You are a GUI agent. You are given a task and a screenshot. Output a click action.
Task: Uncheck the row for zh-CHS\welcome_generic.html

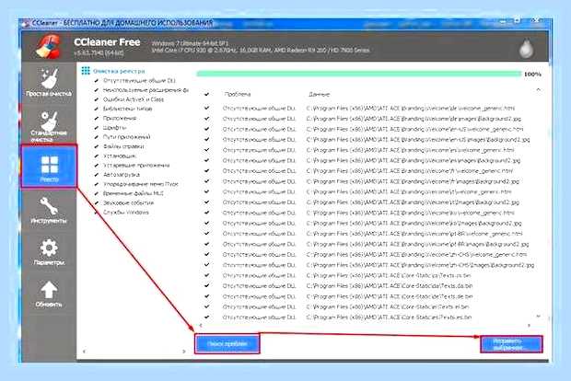[206, 254]
